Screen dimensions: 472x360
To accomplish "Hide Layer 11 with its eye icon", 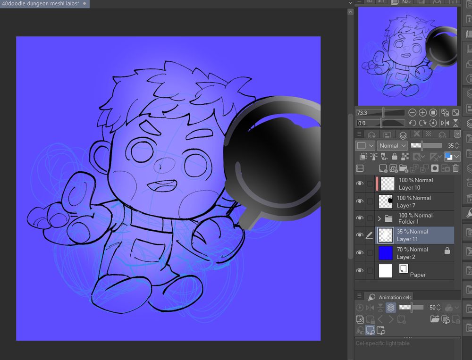I will [x=359, y=235].
